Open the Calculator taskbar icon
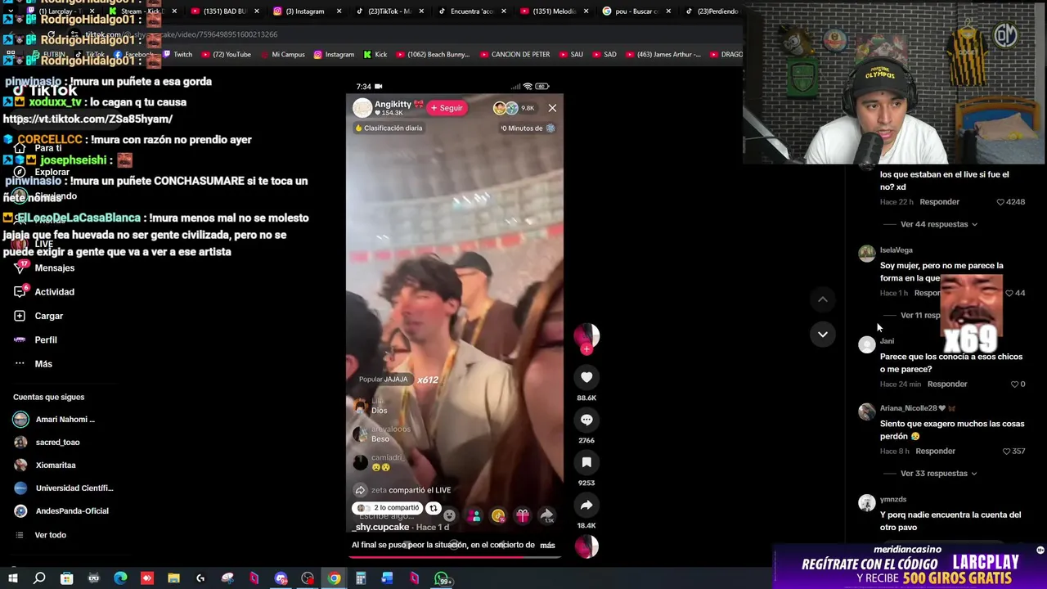 click(361, 579)
